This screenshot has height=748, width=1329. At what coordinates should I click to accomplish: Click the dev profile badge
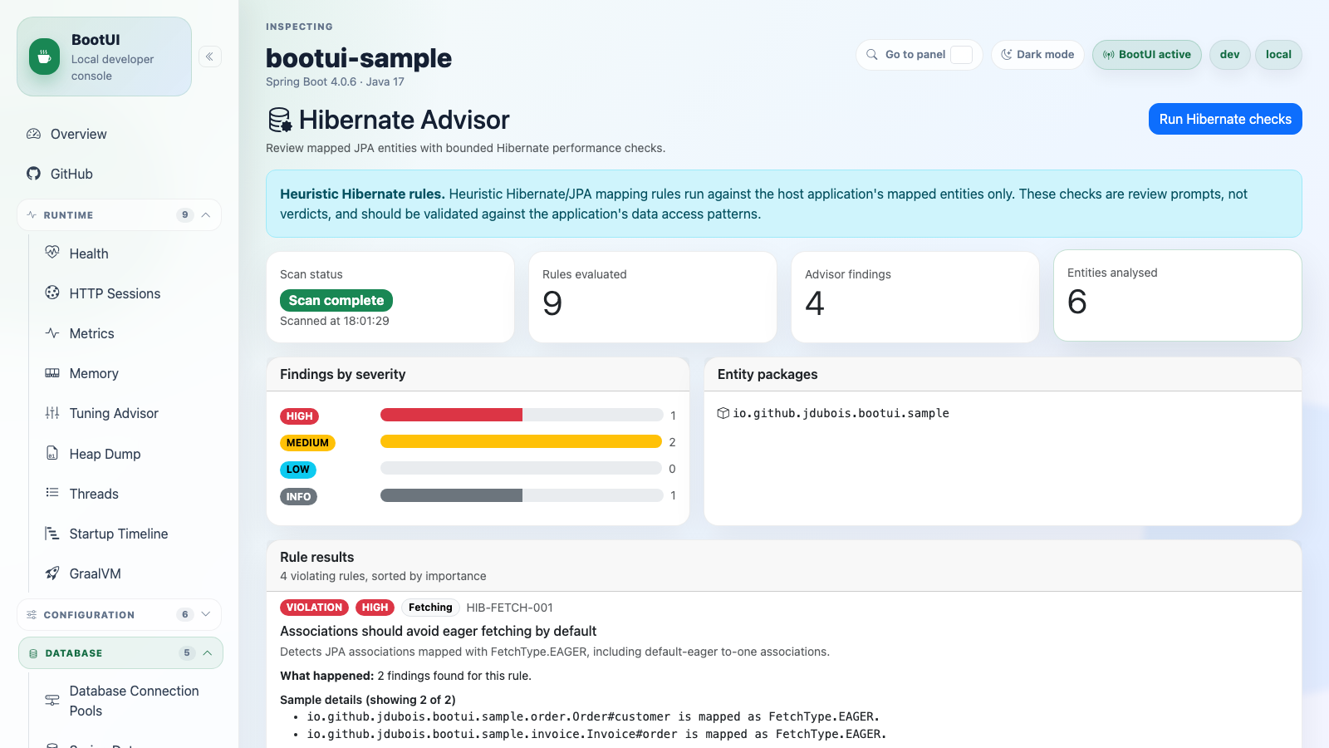(1229, 55)
